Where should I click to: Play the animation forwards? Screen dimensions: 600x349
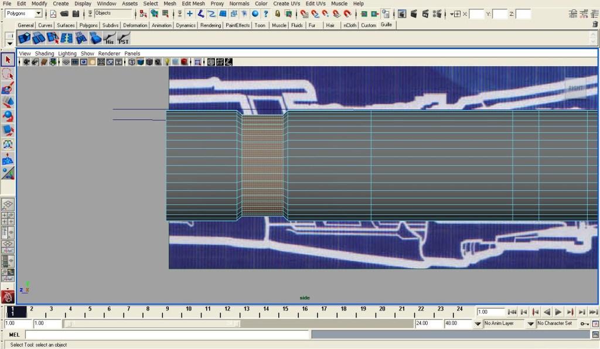click(558, 312)
